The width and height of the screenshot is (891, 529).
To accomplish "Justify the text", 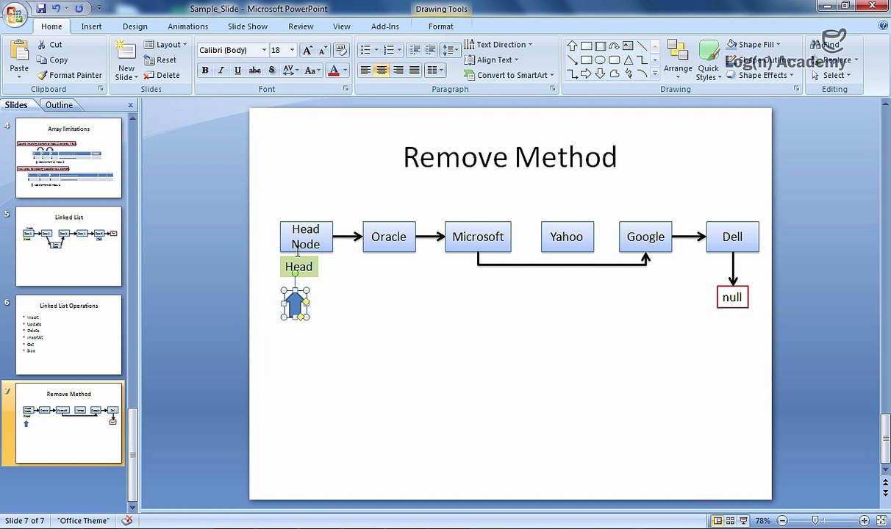I will [x=414, y=71].
